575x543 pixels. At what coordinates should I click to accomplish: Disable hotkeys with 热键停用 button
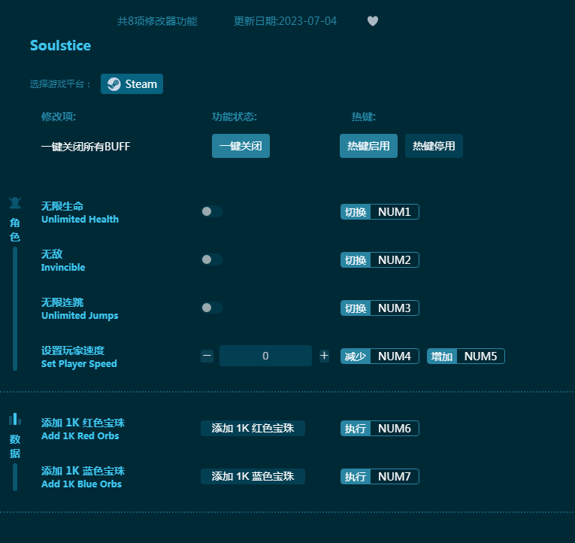(434, 146)
